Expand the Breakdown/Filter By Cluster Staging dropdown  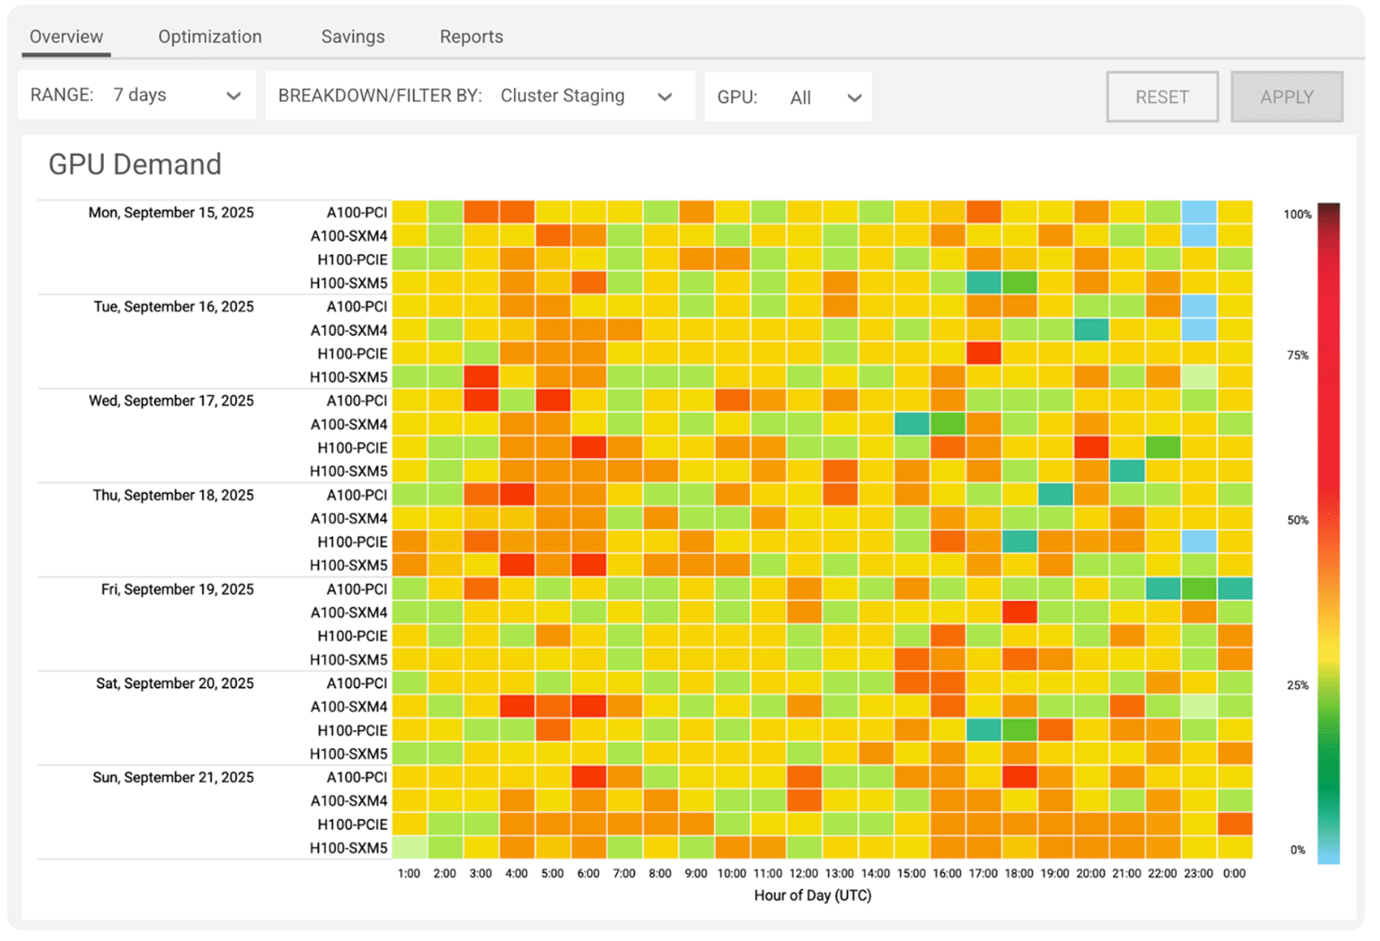pyautogui.click(x=480, y=97)
